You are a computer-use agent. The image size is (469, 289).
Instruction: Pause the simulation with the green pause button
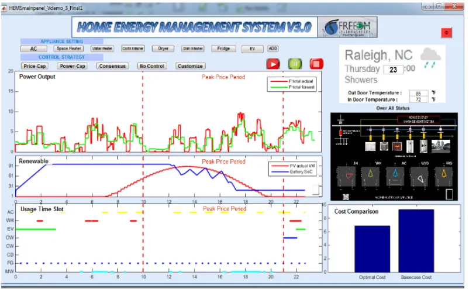click(295, 64)
